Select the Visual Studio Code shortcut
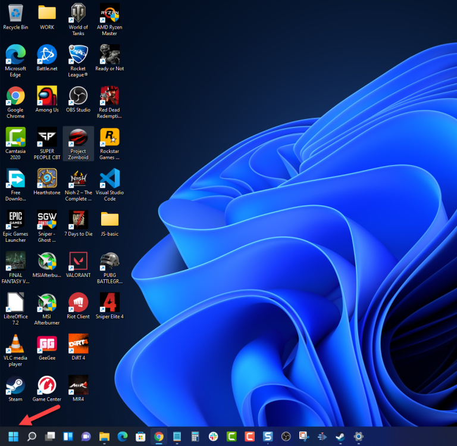The width and height of the screenshot is (457, 446). 109,185
